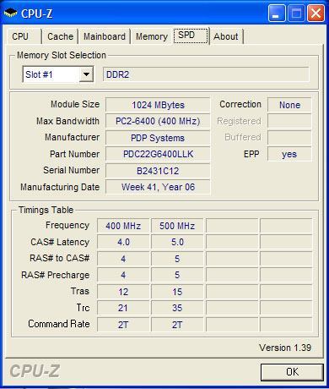Open the About tab
Viewport: 329px width, 389px height.
[226, 36]
